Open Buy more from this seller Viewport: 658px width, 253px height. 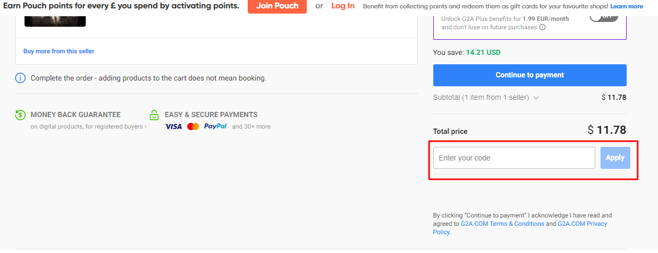tap(59, 51)
